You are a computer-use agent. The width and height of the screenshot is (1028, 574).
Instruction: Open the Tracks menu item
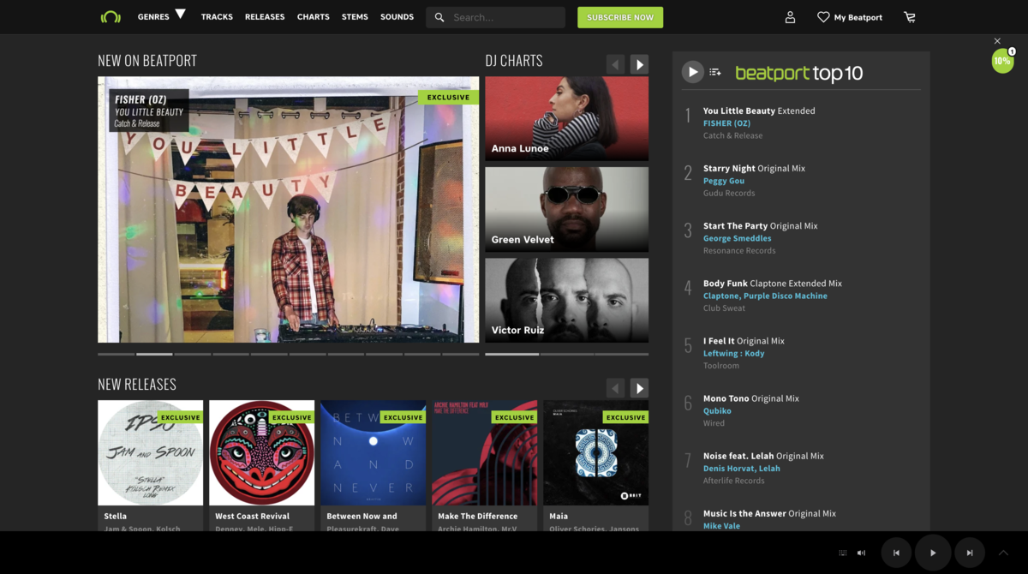point(217,17)
